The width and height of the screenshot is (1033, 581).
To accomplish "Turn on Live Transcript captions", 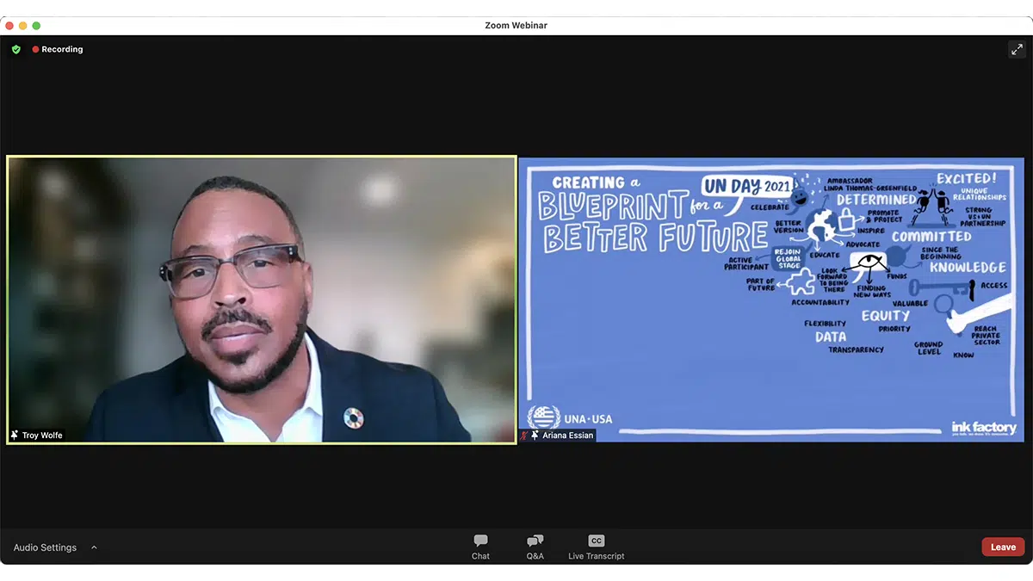I will pyautogui.click(x=596, y=547).
